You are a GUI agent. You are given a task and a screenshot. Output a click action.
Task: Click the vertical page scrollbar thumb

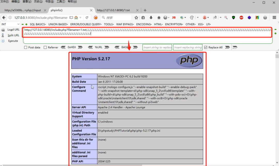277,56
